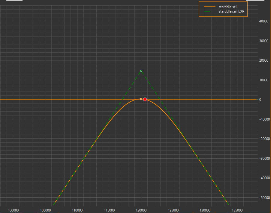
Task: Click the y-axis label -50000
Action: point(264,198)
